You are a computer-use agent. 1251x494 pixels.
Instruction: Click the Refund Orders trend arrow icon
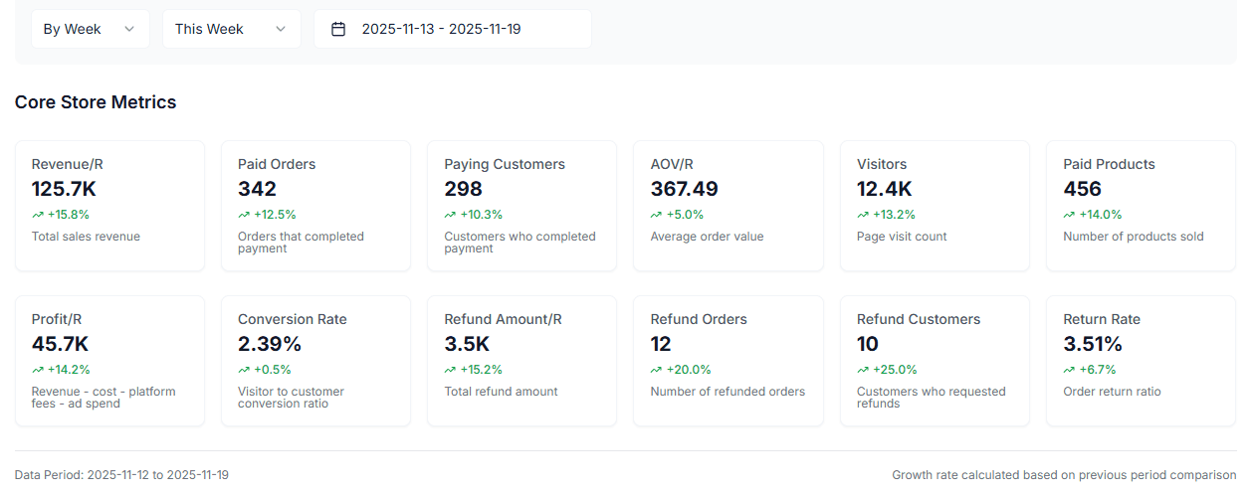click(657, 370)
